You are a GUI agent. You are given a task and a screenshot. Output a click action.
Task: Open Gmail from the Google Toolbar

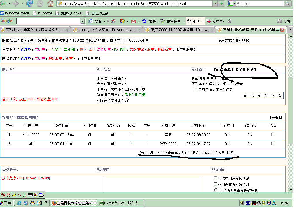click(133, 21)
